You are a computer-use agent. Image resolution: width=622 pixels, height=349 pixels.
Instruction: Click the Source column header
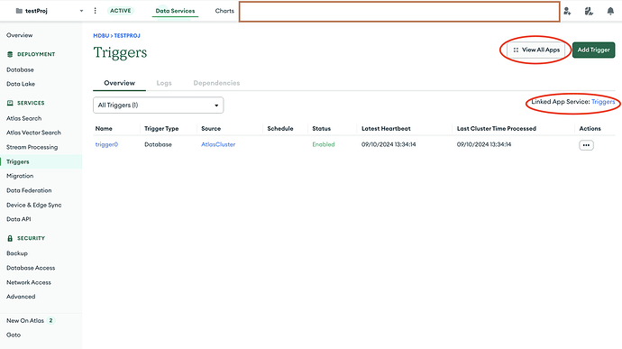click(211, 129)
